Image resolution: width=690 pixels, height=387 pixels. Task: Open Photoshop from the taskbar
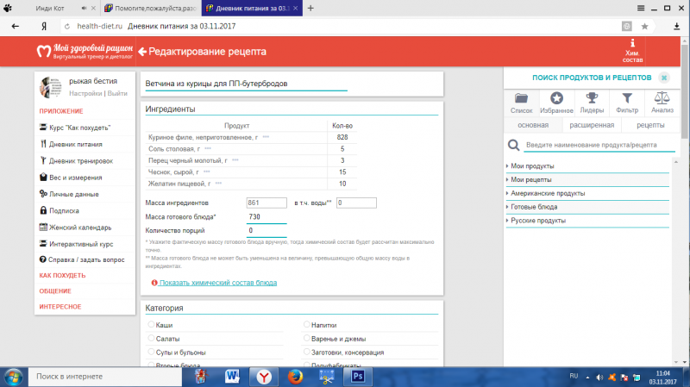click(x=360, y=376)
